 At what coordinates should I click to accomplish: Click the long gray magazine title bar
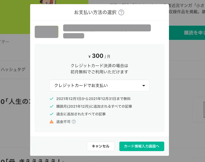click(107, 28)
